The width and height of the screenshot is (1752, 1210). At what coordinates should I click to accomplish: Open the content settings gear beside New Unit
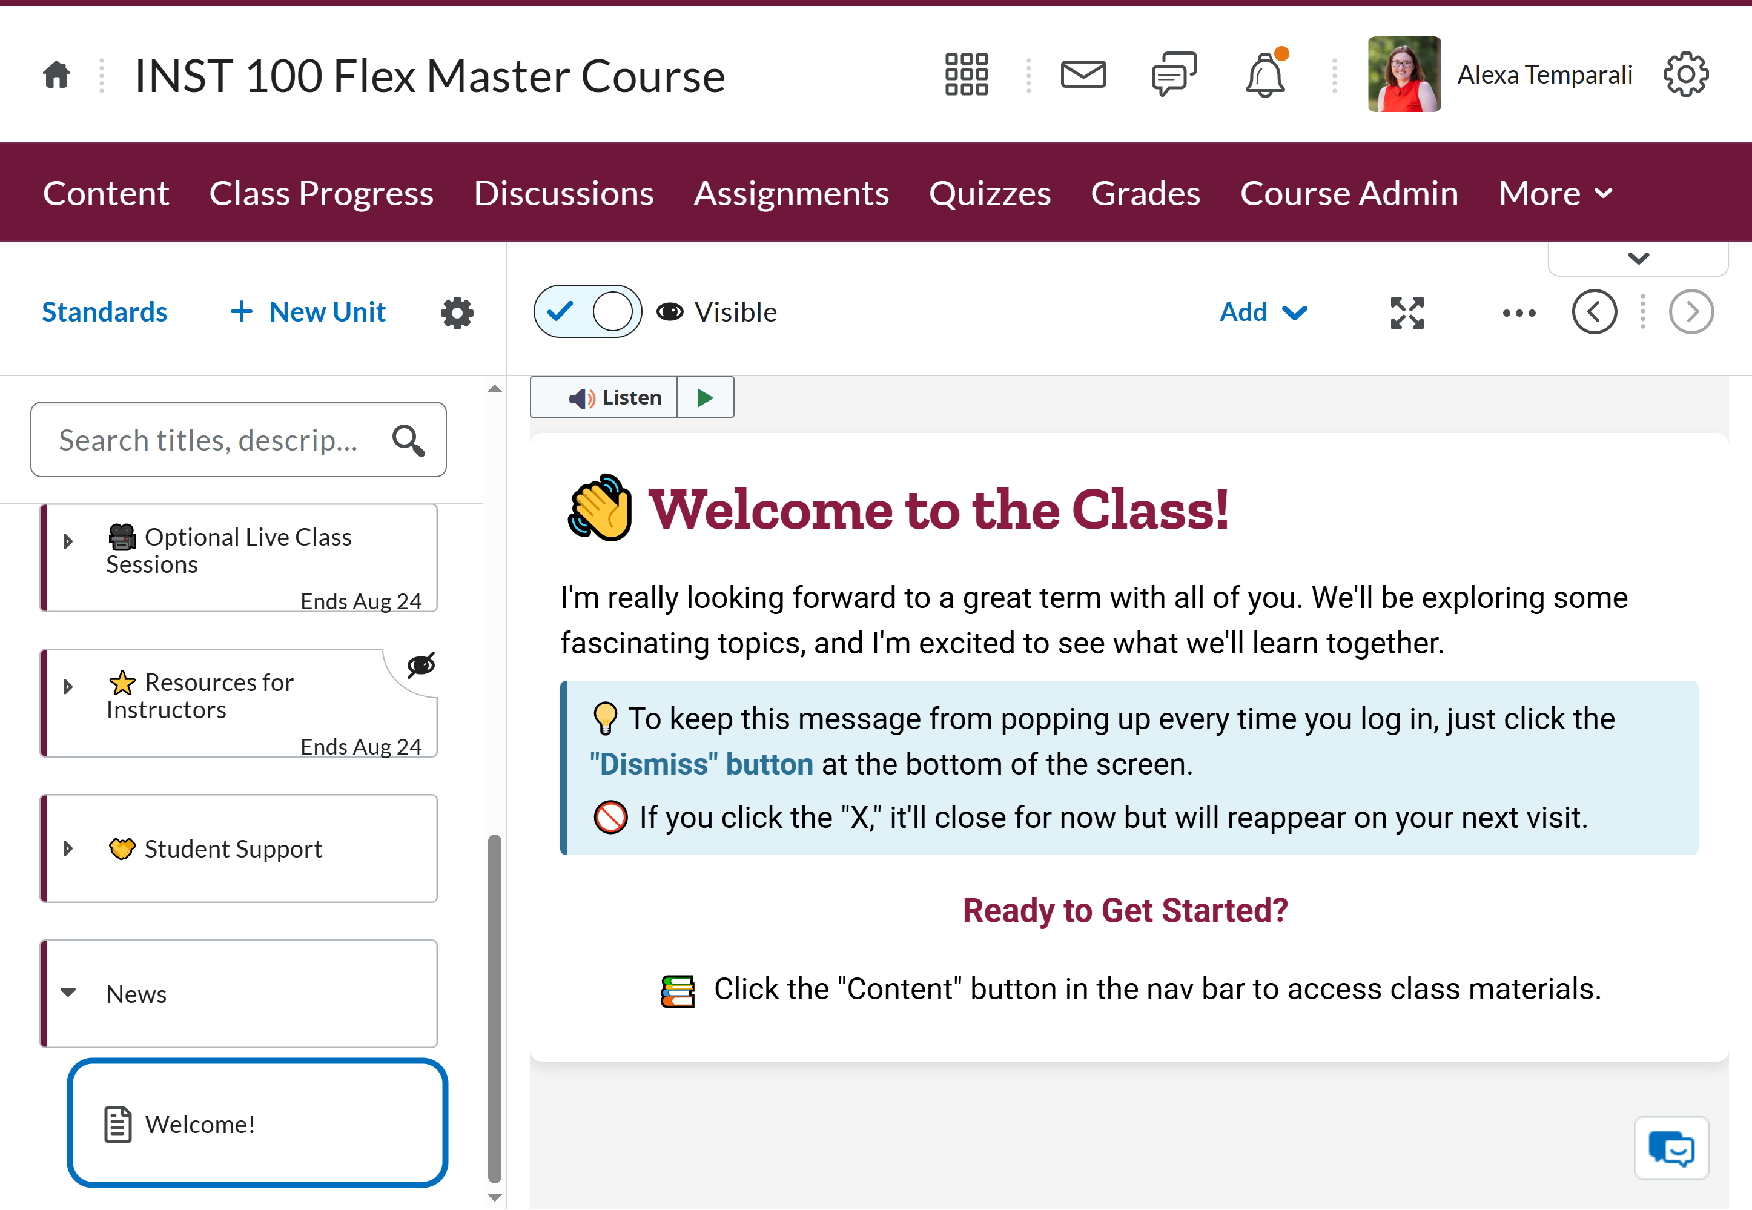(457, 312)
